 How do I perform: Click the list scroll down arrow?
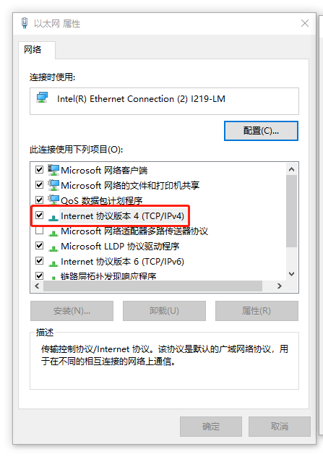(x=291, y=273)
